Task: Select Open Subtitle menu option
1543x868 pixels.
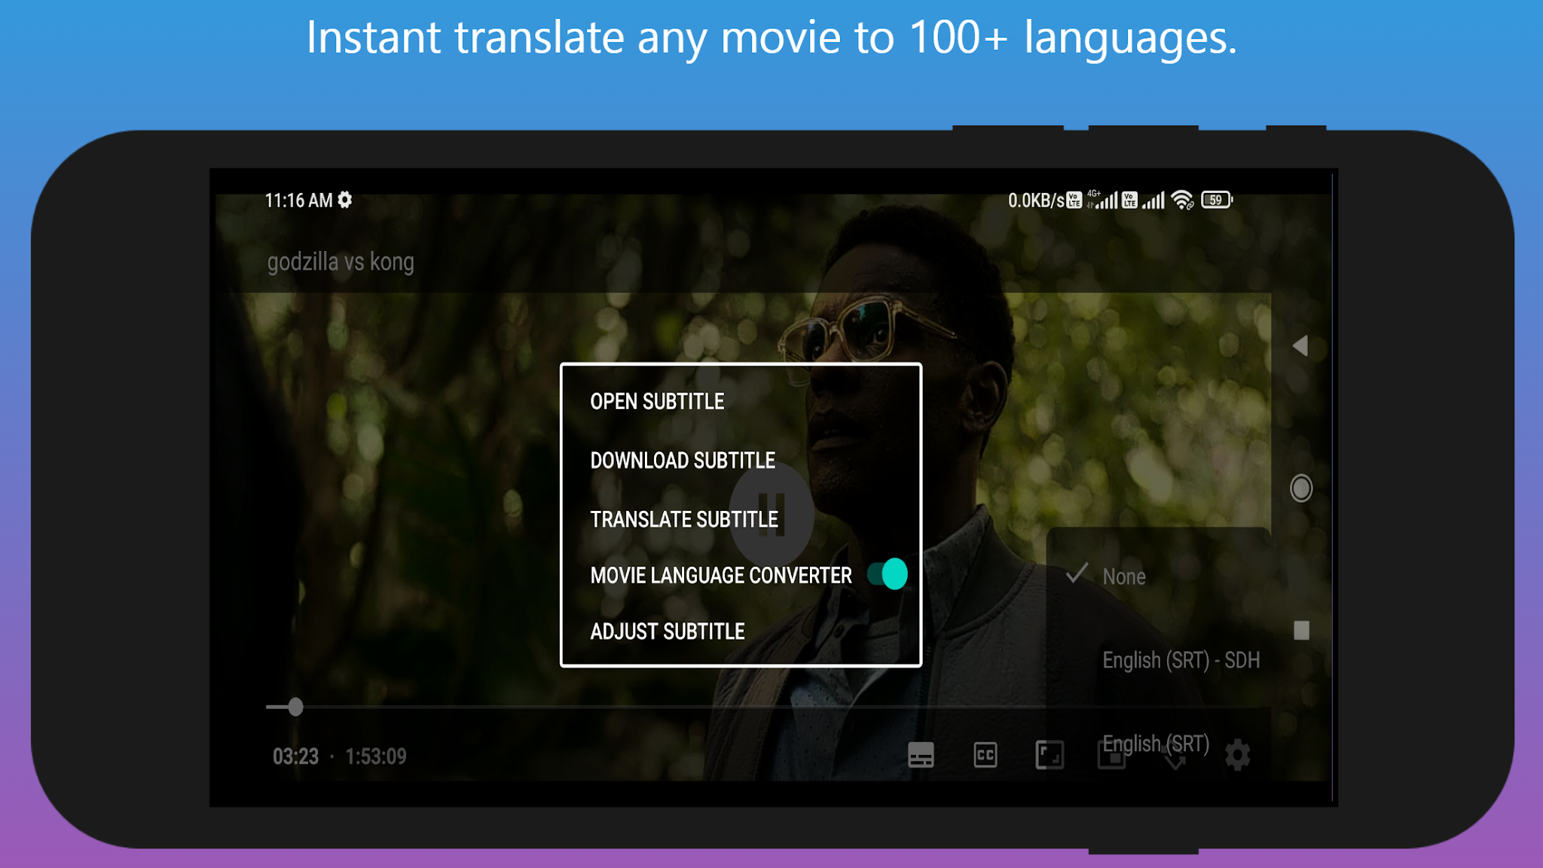Action: point(657,402)
